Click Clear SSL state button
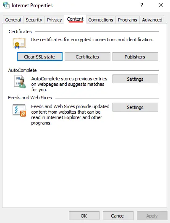This screenshot has height=223, width=170. click(39, 57)
